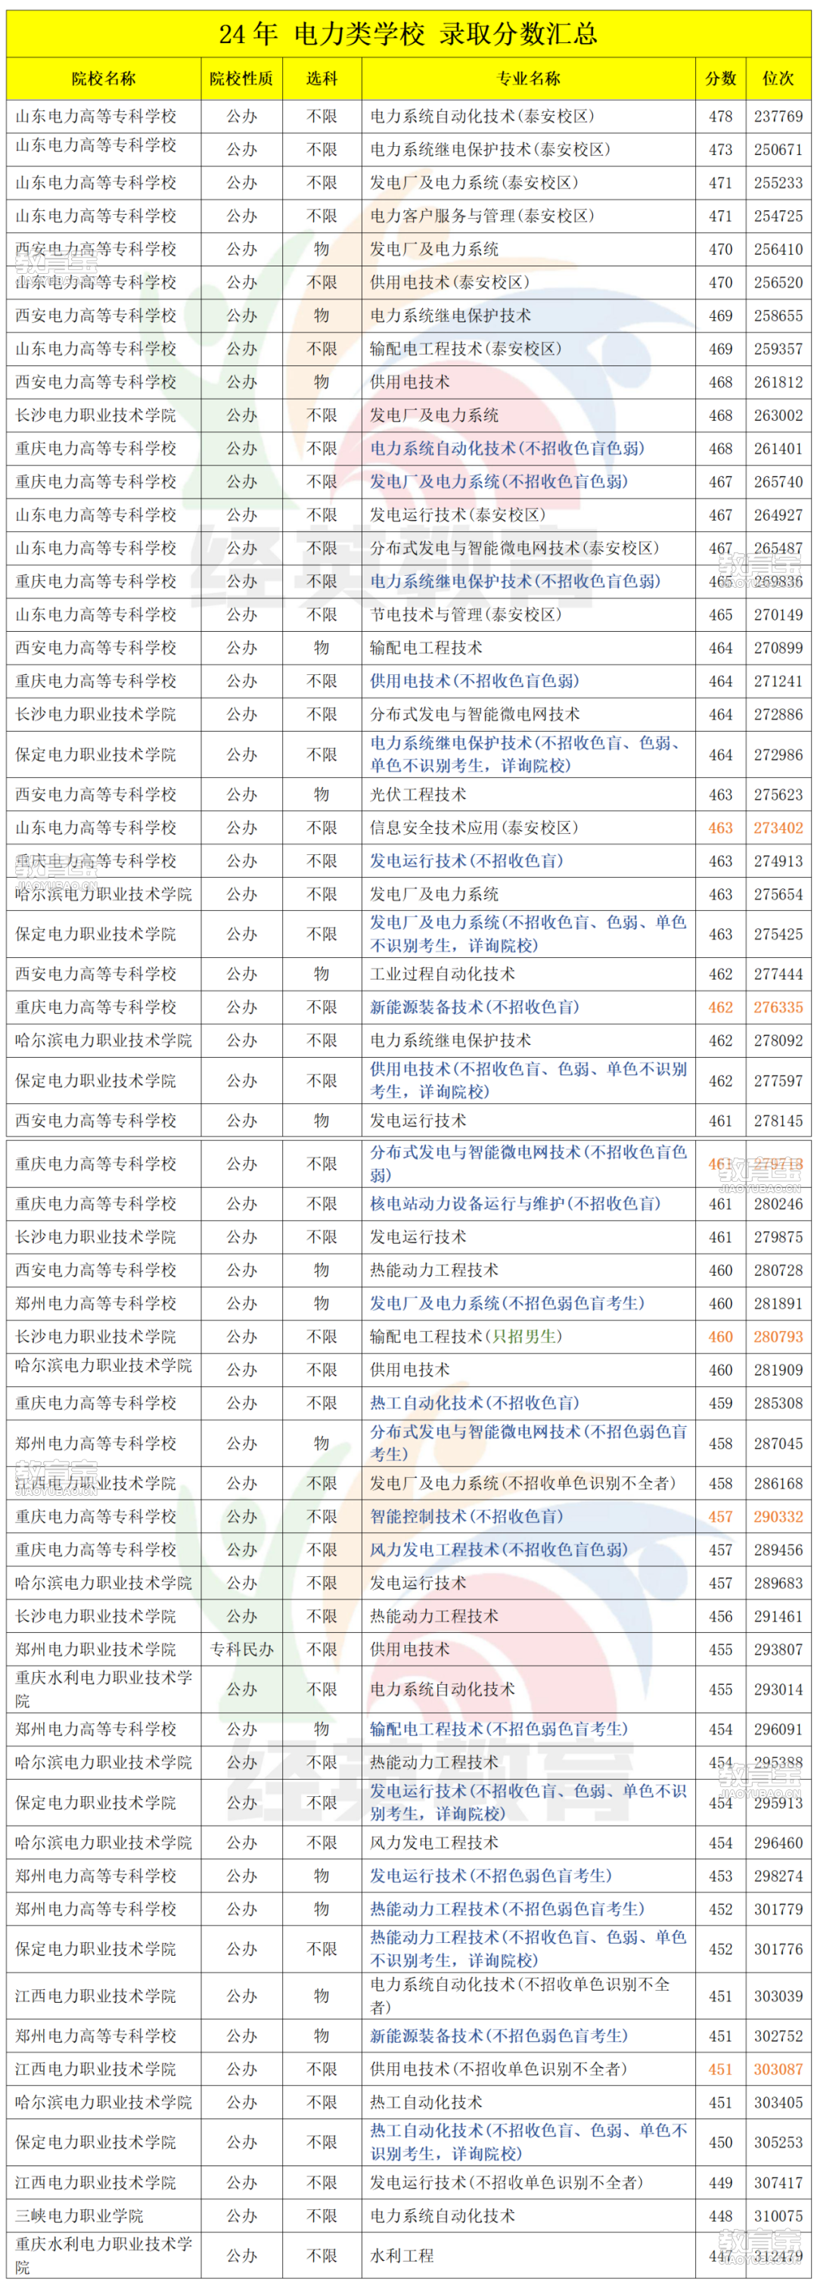Select 输配电工程技术(泰安校区) cell
The width and height of the screenshot is (817, 2282).
pyautogui.click(x=465, y=349)
